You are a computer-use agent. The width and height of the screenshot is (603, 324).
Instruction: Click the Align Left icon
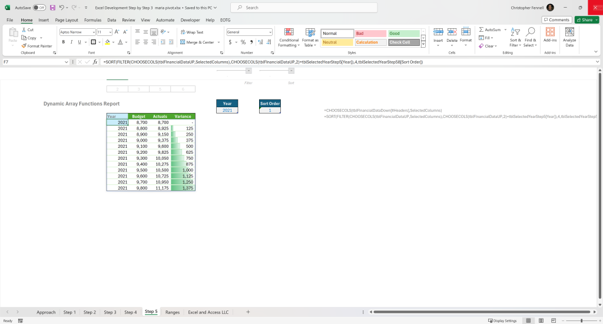137,42
